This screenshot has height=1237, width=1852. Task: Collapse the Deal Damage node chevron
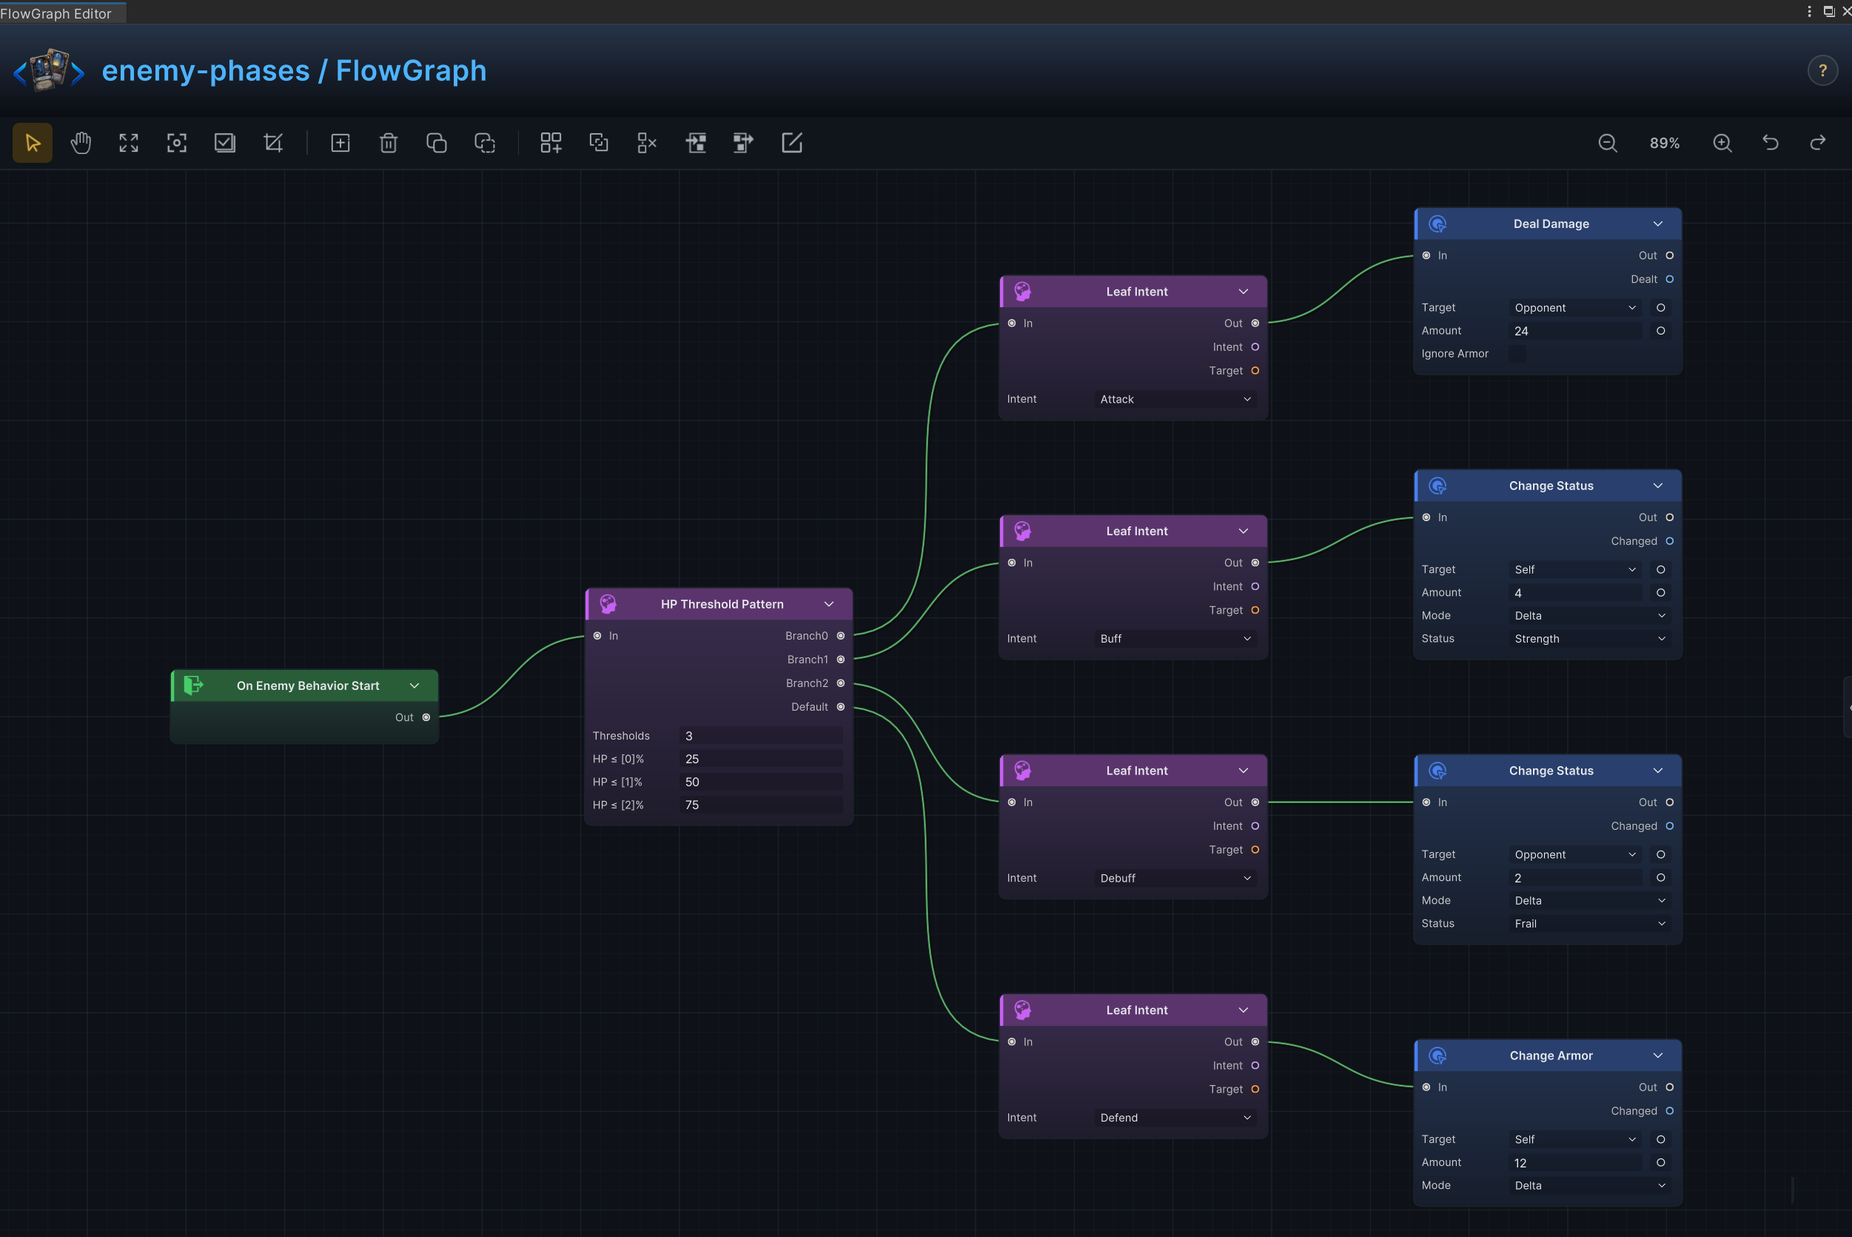tap(1657, 224)
